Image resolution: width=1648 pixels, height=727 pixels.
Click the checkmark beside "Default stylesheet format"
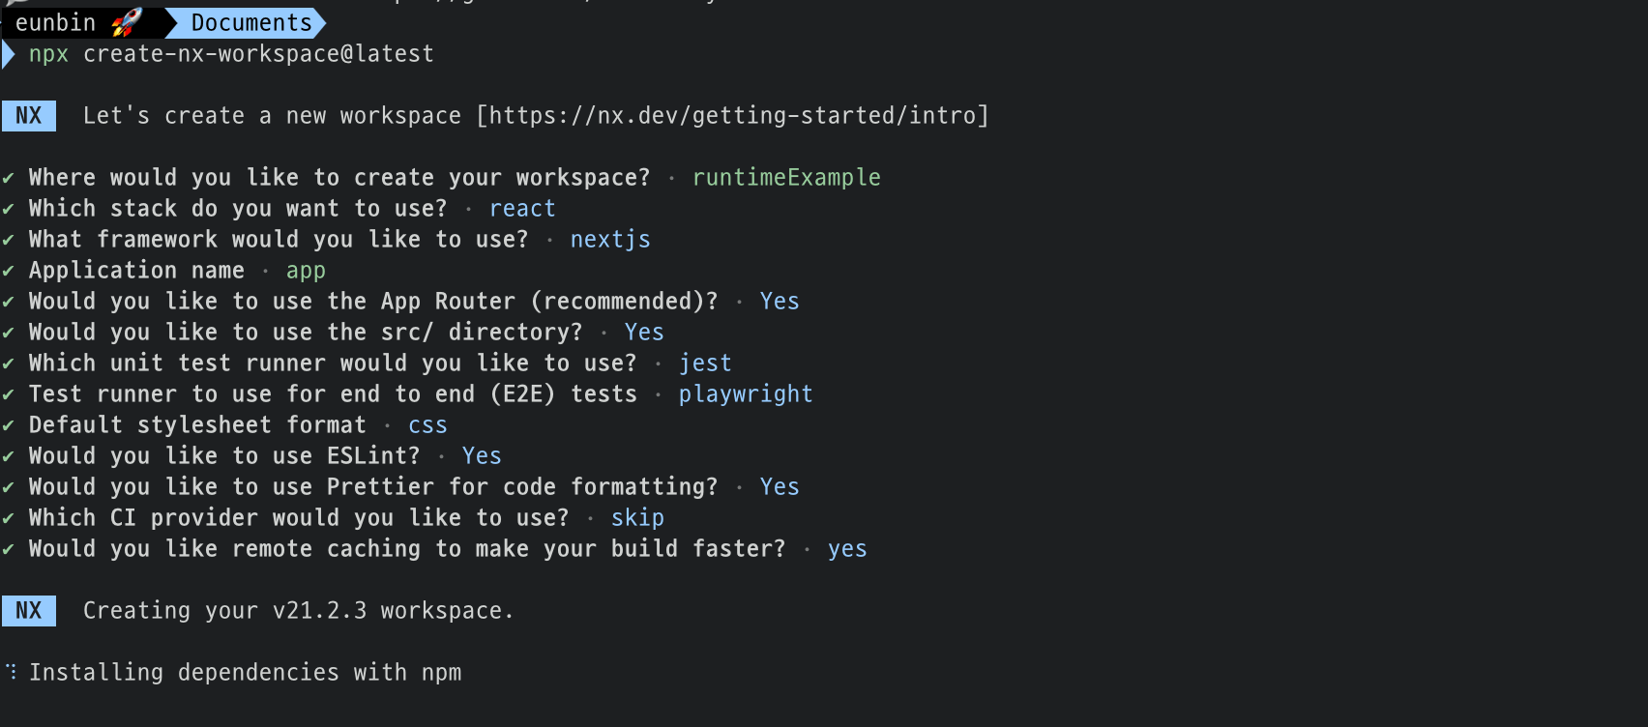9,425
